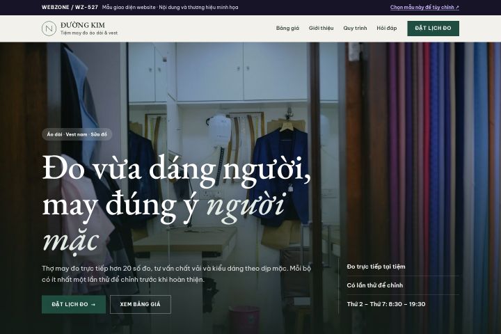Click the text Có lần thử để chỉnh
Image resolution: width=501 pixels, height=334 pixels.
coord(375,285)
